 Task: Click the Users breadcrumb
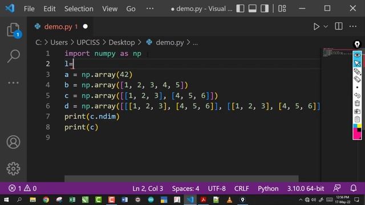pos(59,43)
